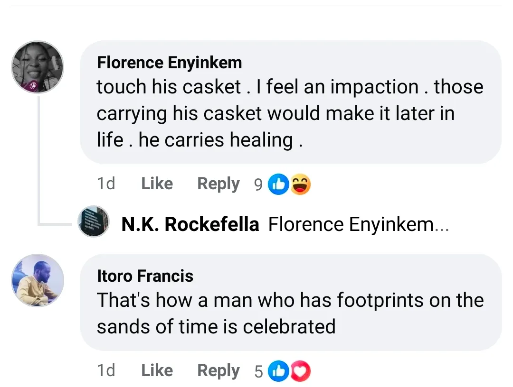This screenshot has height=387, width=513.
Task: Click thumbs-up reaction icon on Itoro's comment
Action: [x=278, y=371]
